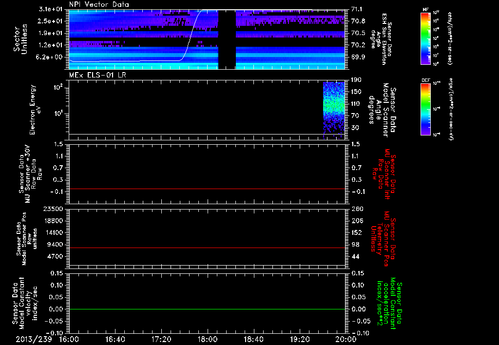Click the "18:00" time axis label
The height and width of the screenshot is (345, 499).
coord(208,339)
